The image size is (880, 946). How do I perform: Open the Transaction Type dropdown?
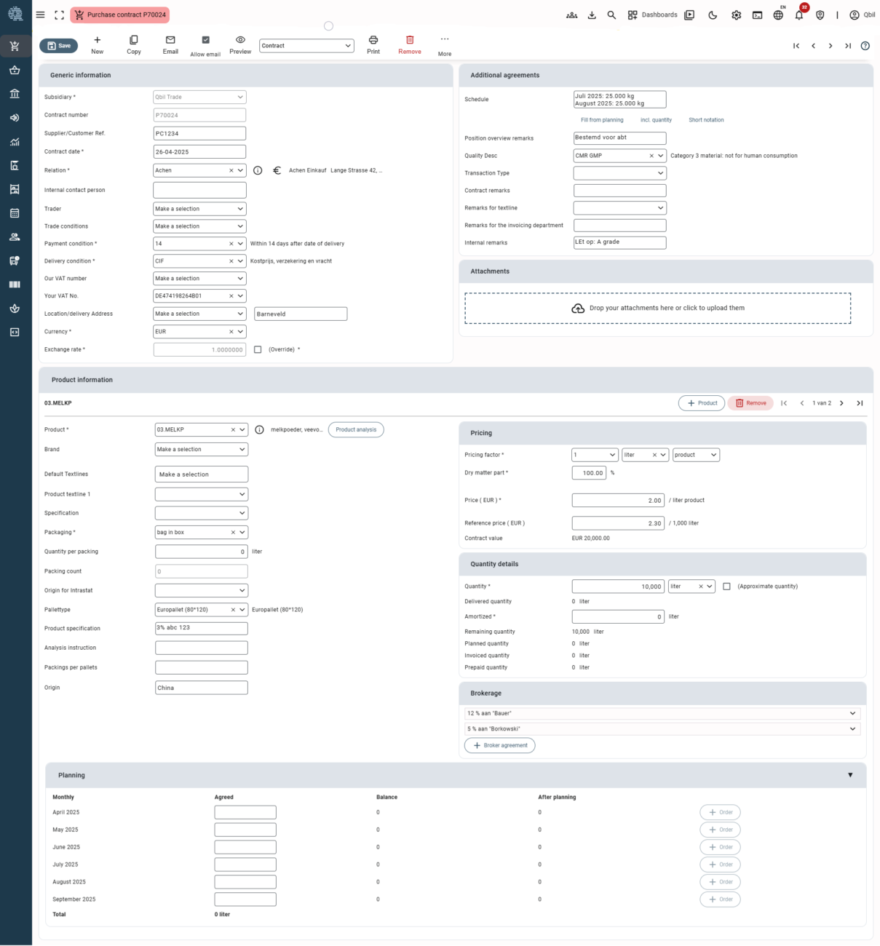[620, 173]
